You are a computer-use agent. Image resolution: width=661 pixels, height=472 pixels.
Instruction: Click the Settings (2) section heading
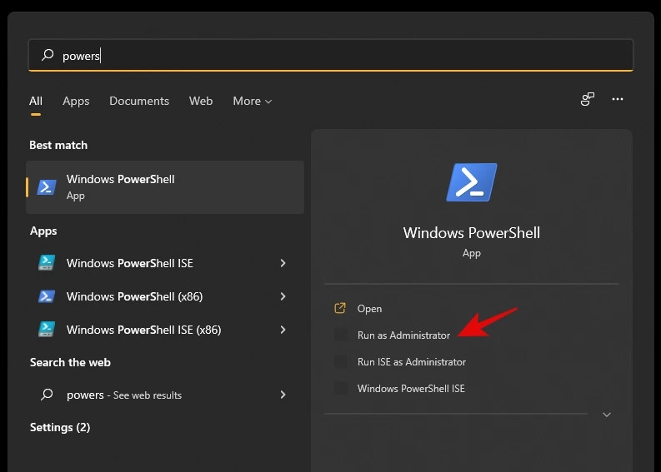point(60,427)
